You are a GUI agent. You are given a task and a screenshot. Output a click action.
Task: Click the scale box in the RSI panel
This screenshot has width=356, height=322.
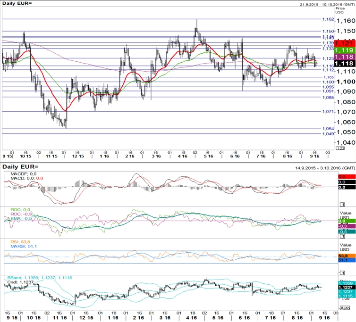pos(341,273)
